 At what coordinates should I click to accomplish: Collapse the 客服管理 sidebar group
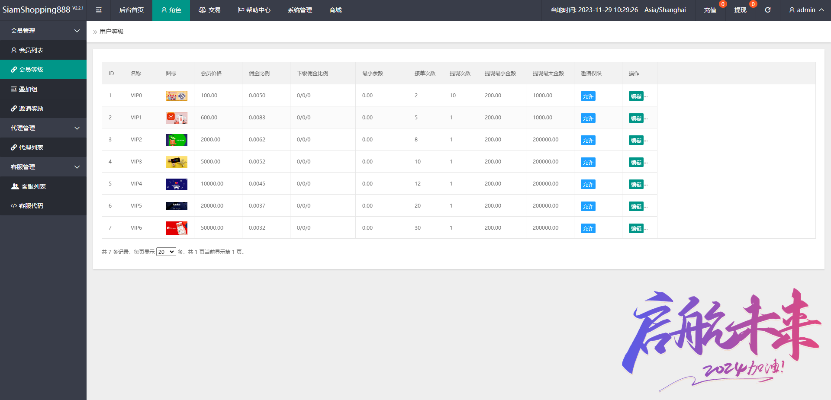(43, 167)
